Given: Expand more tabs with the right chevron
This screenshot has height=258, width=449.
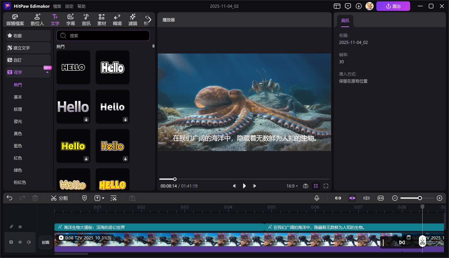Looking at the screenshot, I should pyautogui.click(x=149, y=20).
